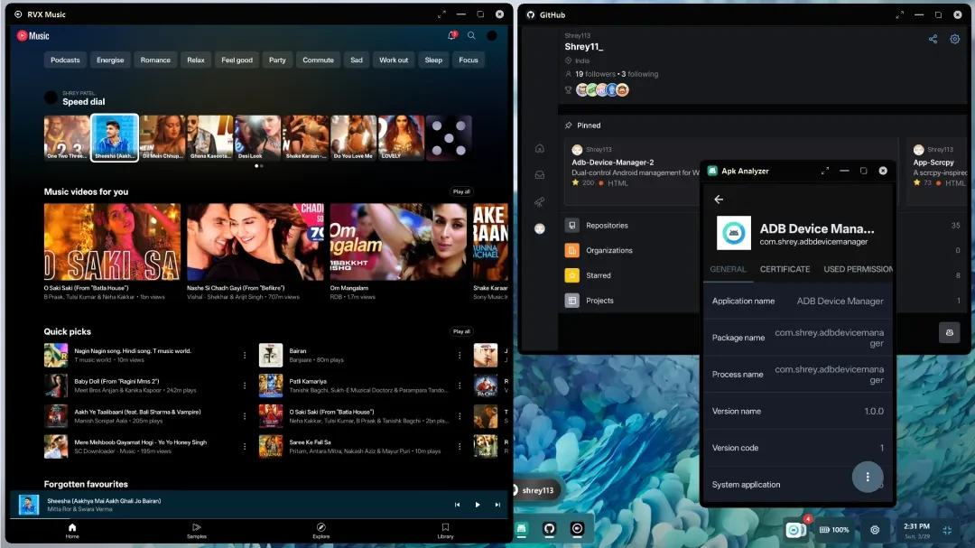The width and height of the screenshot is (975, 548).
Task: Open Explore tab in bottom navigation
Action: click(x=320, y=531)
